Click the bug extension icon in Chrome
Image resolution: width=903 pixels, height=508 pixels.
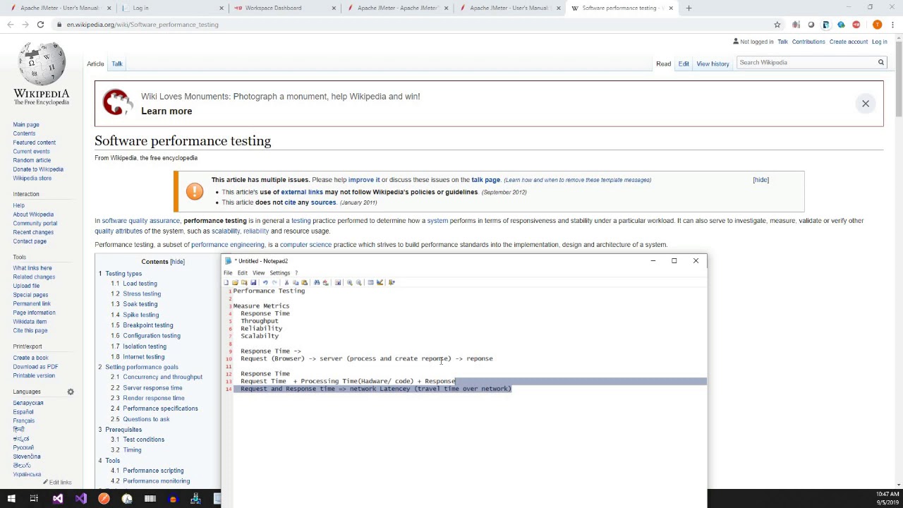[796, 25]
